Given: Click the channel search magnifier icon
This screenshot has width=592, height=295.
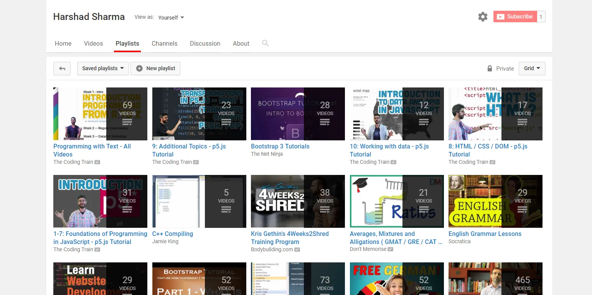Looking at the screenshot, I should point(265,43).
